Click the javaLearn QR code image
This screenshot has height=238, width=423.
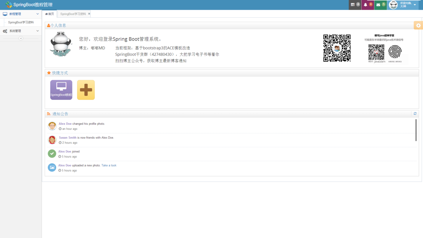[376, 53]
